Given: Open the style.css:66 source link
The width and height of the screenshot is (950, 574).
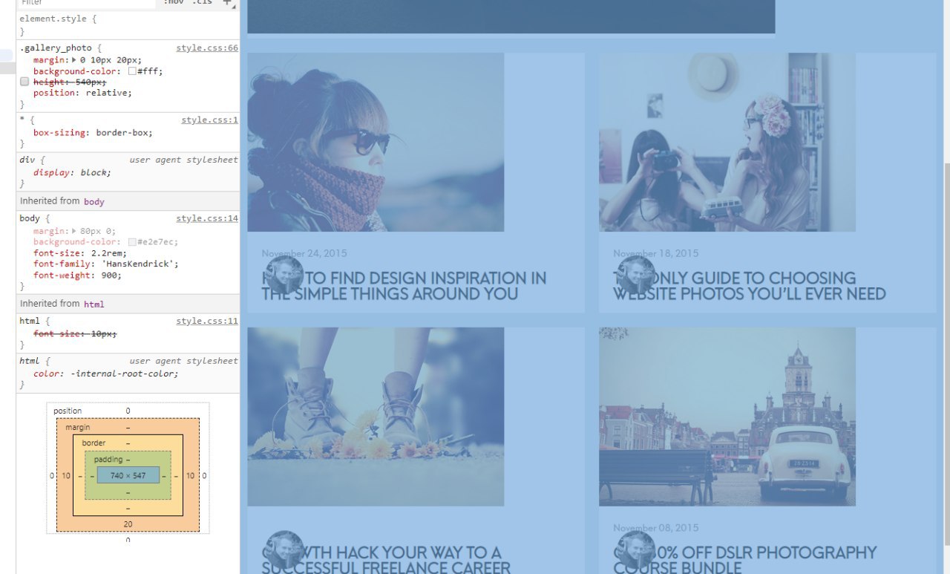Looking at the screenshot, I should (x=207, y=48).
